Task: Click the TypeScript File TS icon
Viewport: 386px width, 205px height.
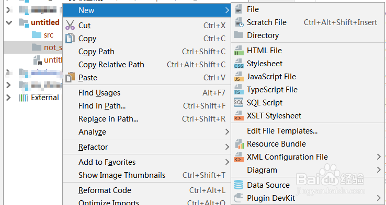Action: [x=239, y=90]
